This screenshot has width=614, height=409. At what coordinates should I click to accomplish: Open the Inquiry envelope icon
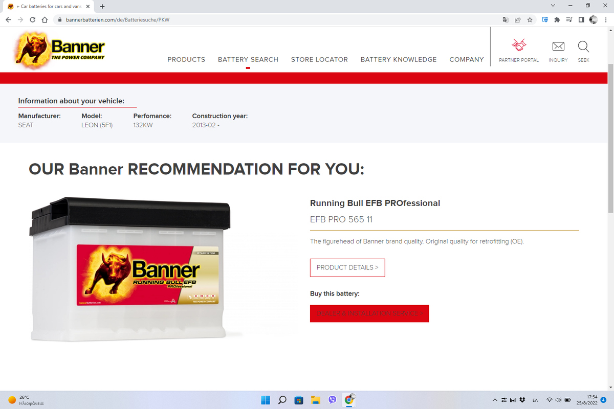click(x=558, y=47)
